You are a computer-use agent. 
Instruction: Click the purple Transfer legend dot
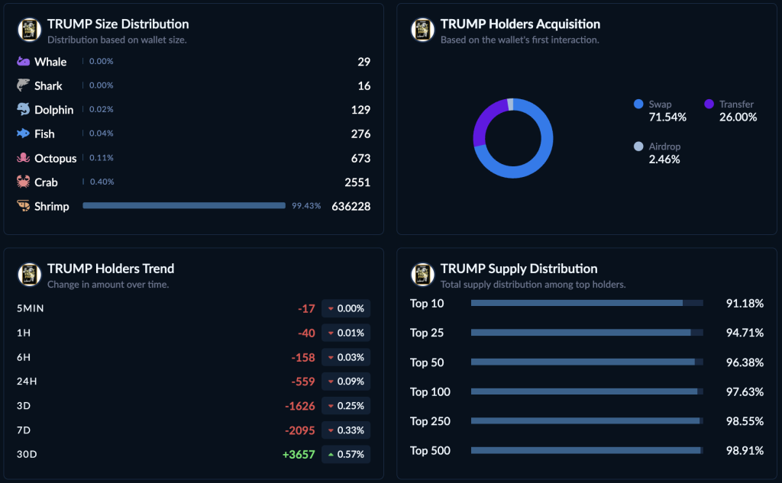pos(709,105)
